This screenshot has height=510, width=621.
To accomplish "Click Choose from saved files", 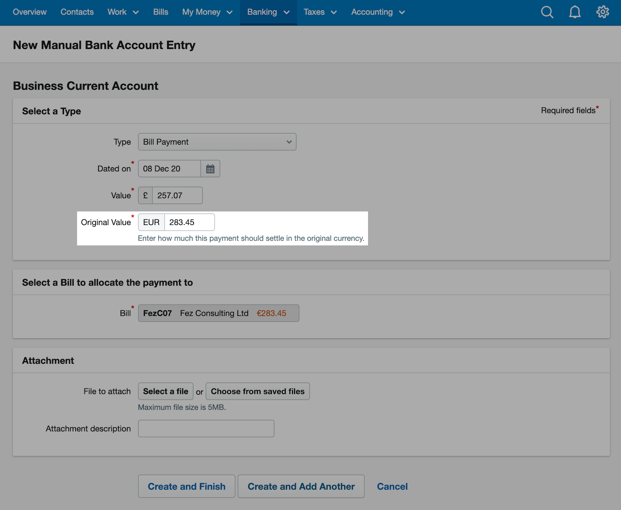I will 258,391.
